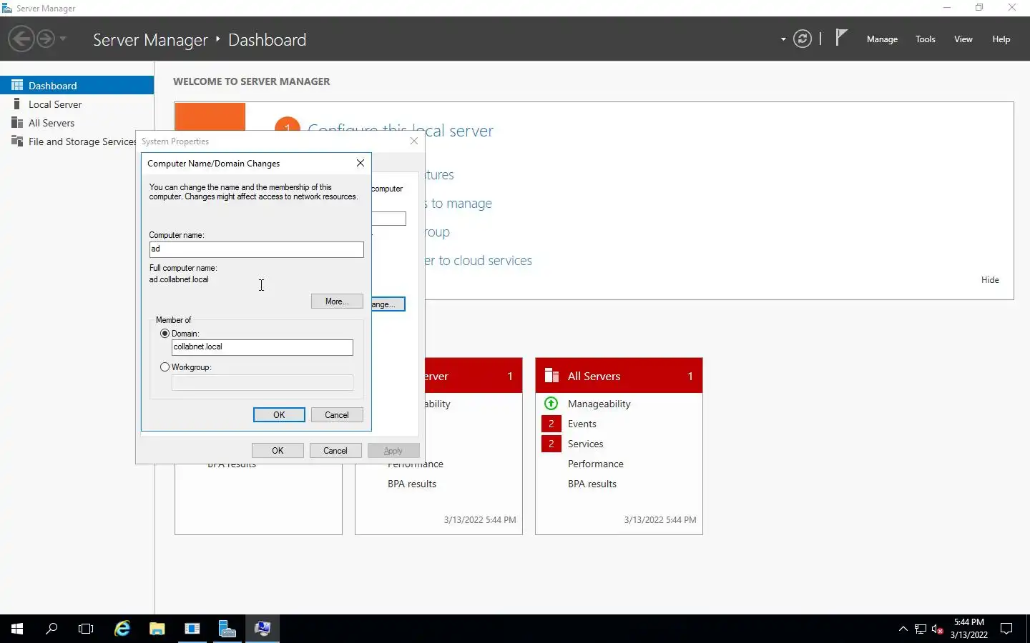Hide the welcome tile

pos(990,280)
